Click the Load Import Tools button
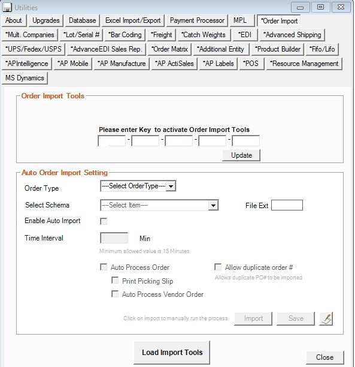Viewport: 355px width, 367px height. tap(172, 352)
